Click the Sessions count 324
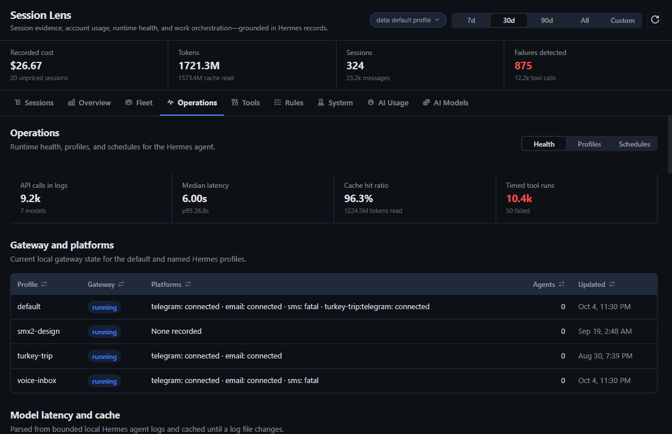The width and height of the screenshot is (672, 434). pyautogui.click(x=355, y=66)
